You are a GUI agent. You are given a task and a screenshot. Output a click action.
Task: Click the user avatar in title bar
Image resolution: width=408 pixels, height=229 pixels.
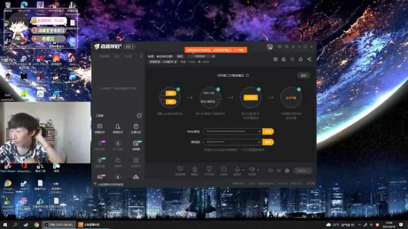pos(270,47)
